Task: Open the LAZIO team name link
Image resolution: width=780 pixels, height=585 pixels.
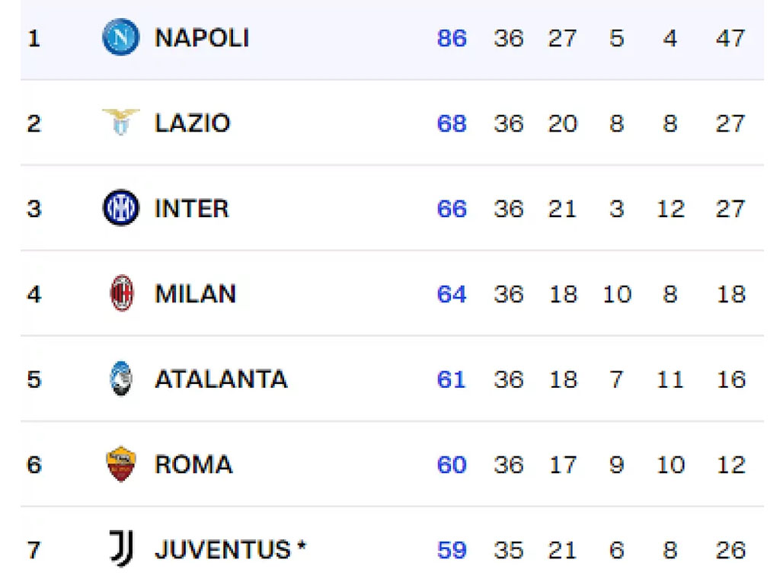Action: [x=193, y=123]
